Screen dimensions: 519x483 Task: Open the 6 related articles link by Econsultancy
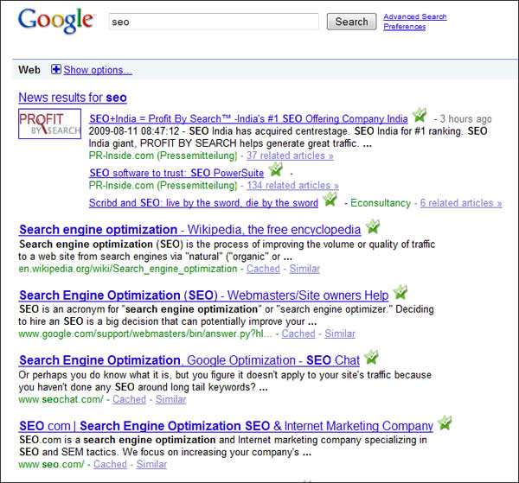(460, 203)
